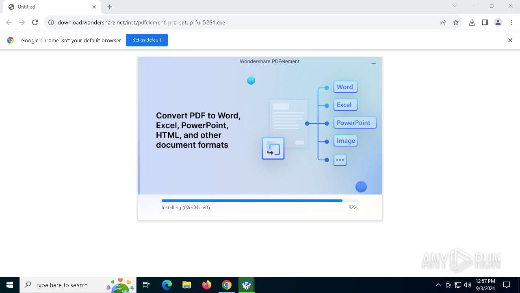520x293 pixels.
Task: Click the convert document icon
Action: [x=273, y=148]
